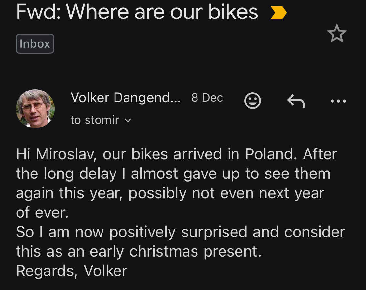This screenshot has width=366, height=290.
Task: Star this email conversation
Action: pyautogui.click(x=337, y=33)
